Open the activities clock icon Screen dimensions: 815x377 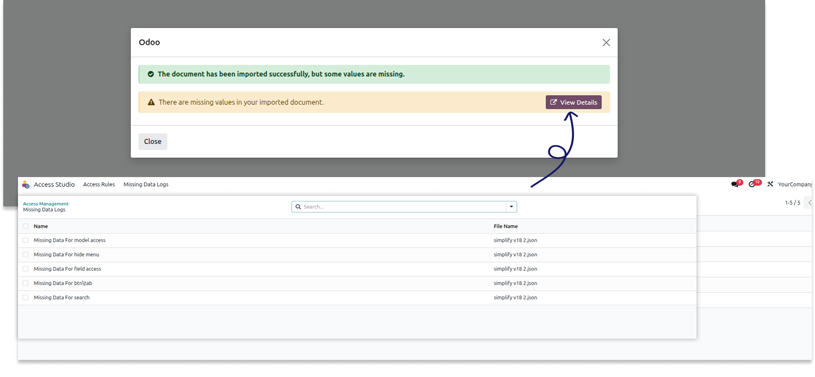(752, 184)
